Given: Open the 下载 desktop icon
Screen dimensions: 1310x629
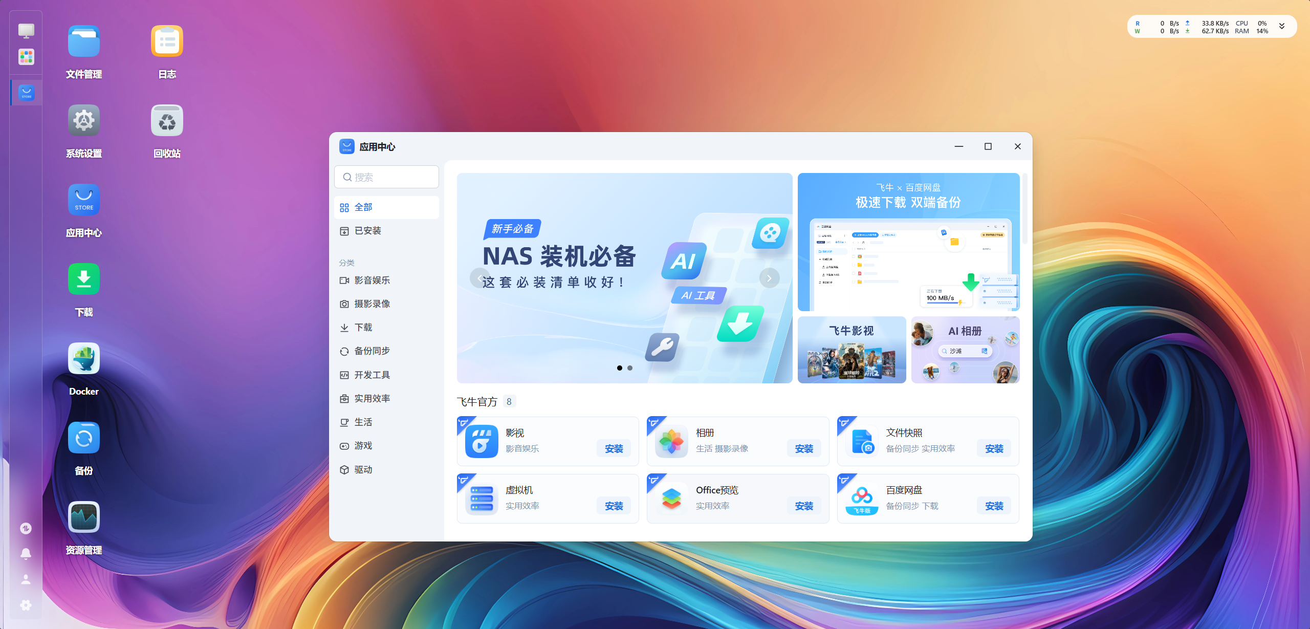Looking at the screenshot, I should click(x=84, y=279).
